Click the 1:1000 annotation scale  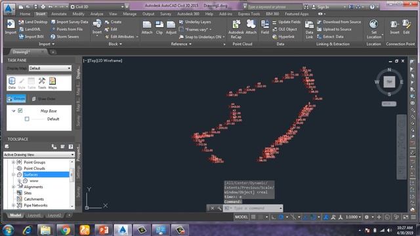coord(353,217)
